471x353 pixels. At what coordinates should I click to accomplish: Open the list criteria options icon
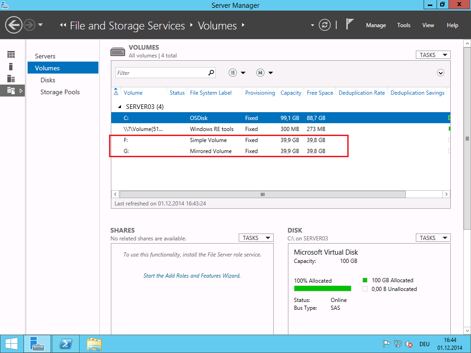233,73
